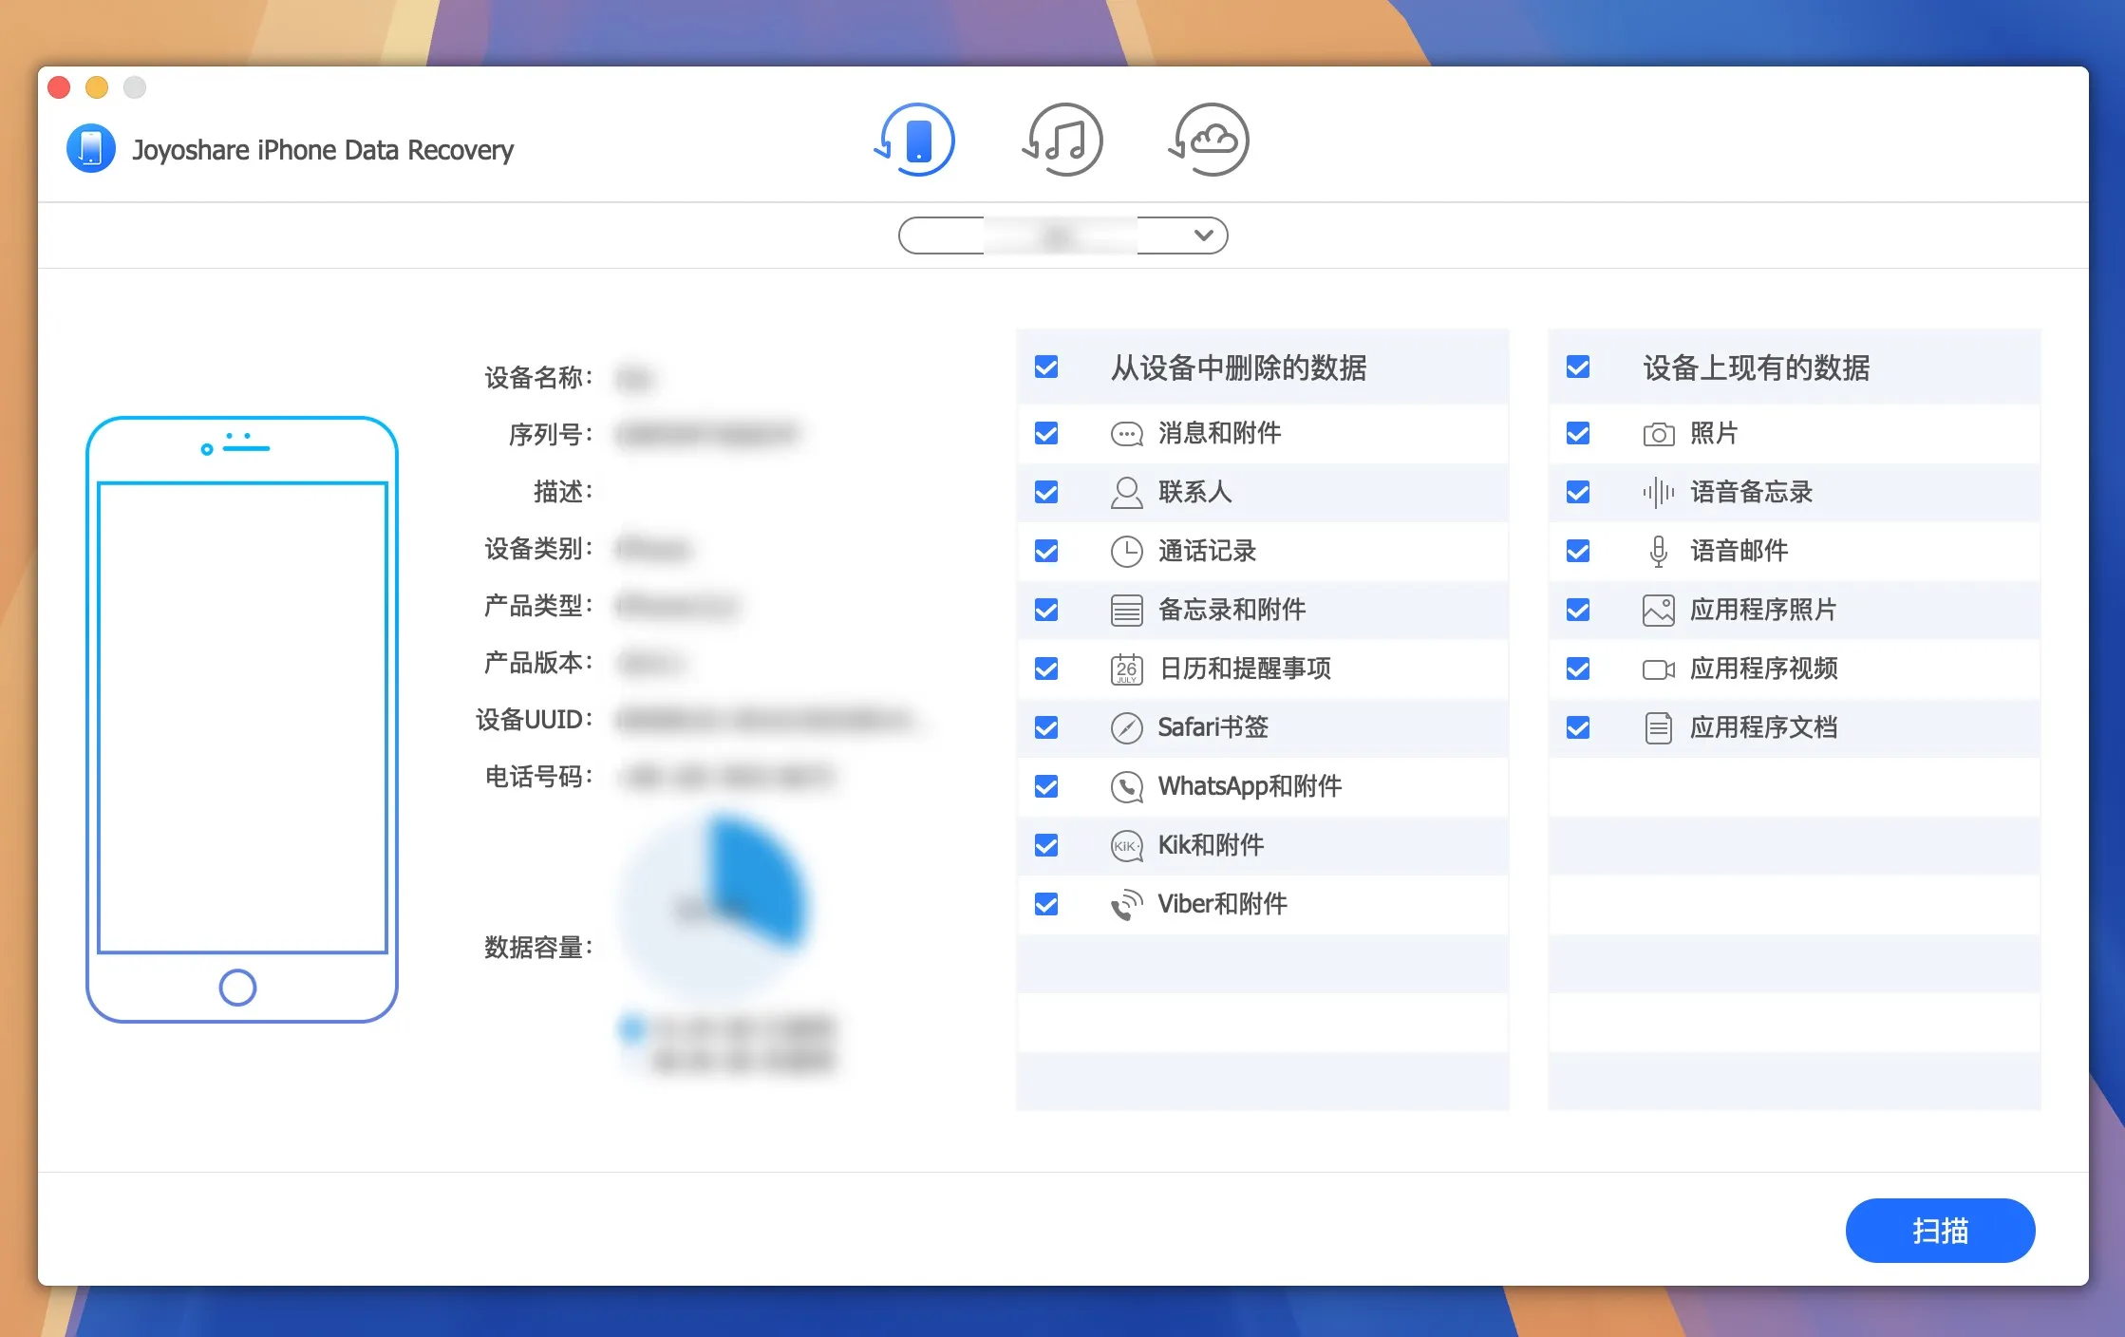The height and width of the screenshot is (1337, 2125).
Task: Open the device selection dropdown
Action: click(x=1062, y=235)
